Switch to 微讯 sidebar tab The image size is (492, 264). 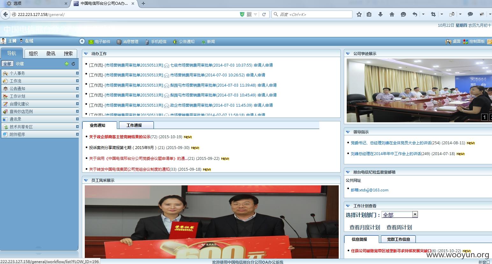(x=51, y=54)
